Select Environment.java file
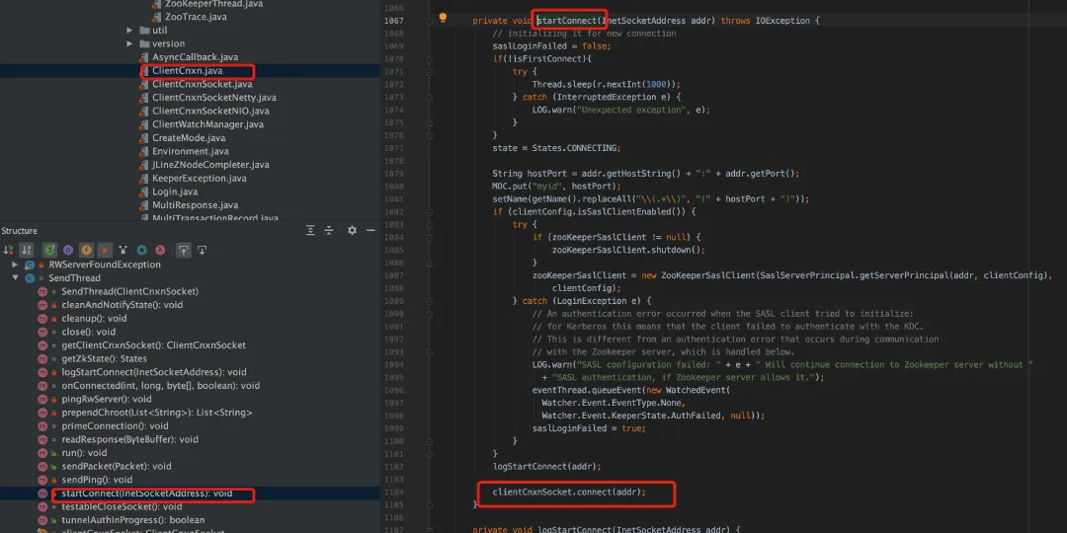This screenshot has height=533, width=1067. [191, 152]
